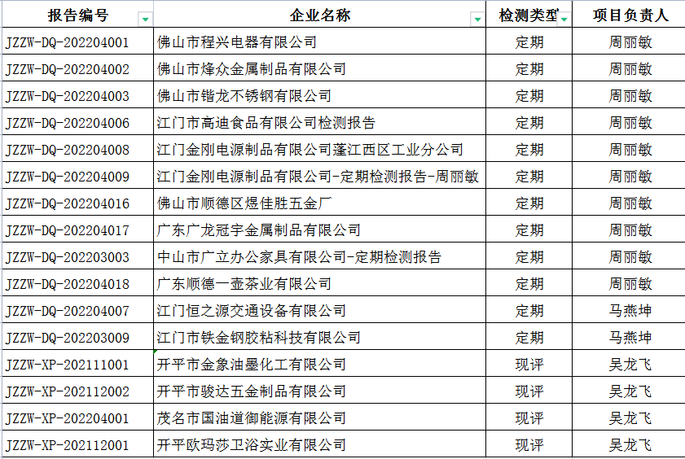The image size is (685, 459).
Task: Click the cell 广东顺德一壶茶业有限公司
Action: (x=244, y=284)
